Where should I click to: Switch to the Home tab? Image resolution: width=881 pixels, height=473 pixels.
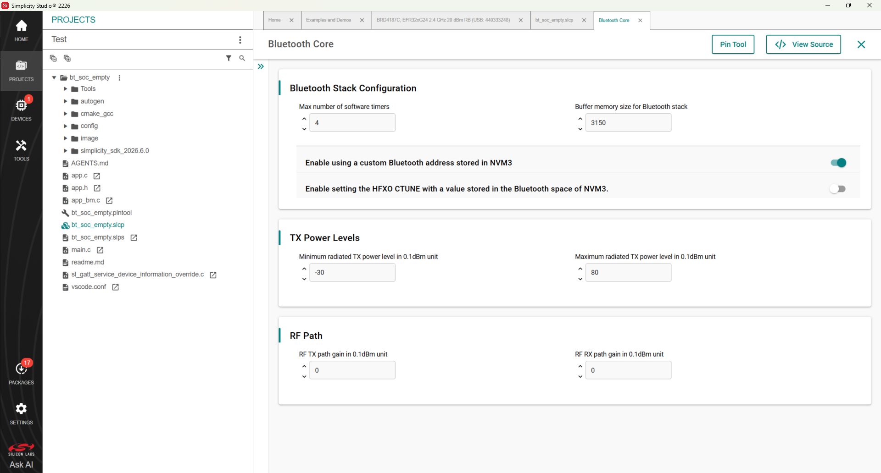click(x=274, y=20)
